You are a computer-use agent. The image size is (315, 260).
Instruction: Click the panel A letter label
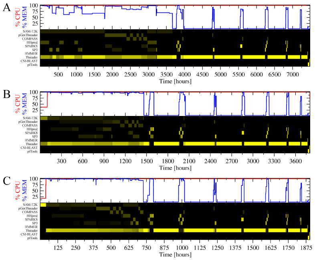tap(6, 8)
